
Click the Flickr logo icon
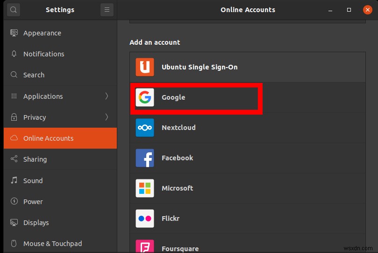pyautogui.click(x=145, y=219)
